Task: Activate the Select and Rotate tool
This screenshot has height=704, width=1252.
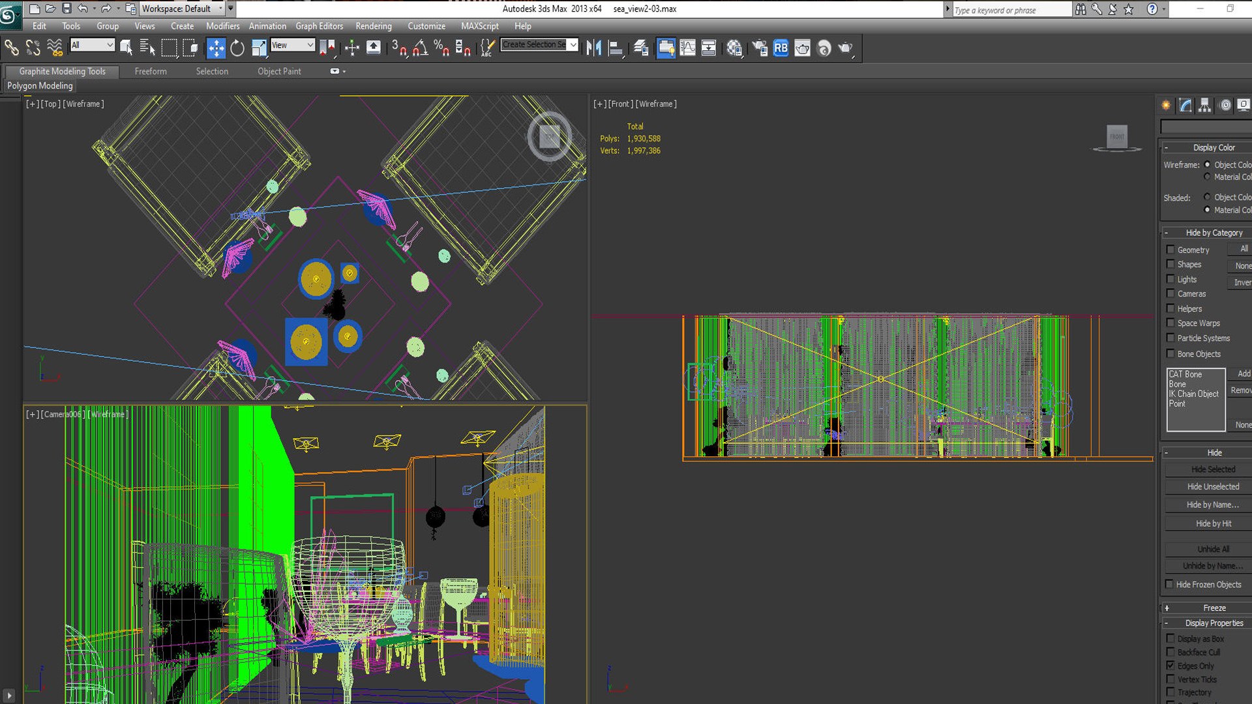Action: pyautogui.click(x=237, y=48)
